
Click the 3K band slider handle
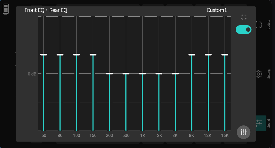pyautogui.click(x=175, y=74)
